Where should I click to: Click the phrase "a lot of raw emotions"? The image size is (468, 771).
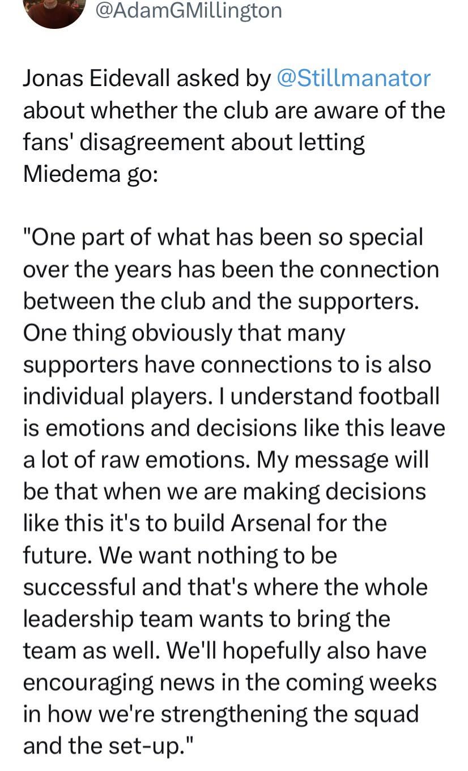(135, 460)
